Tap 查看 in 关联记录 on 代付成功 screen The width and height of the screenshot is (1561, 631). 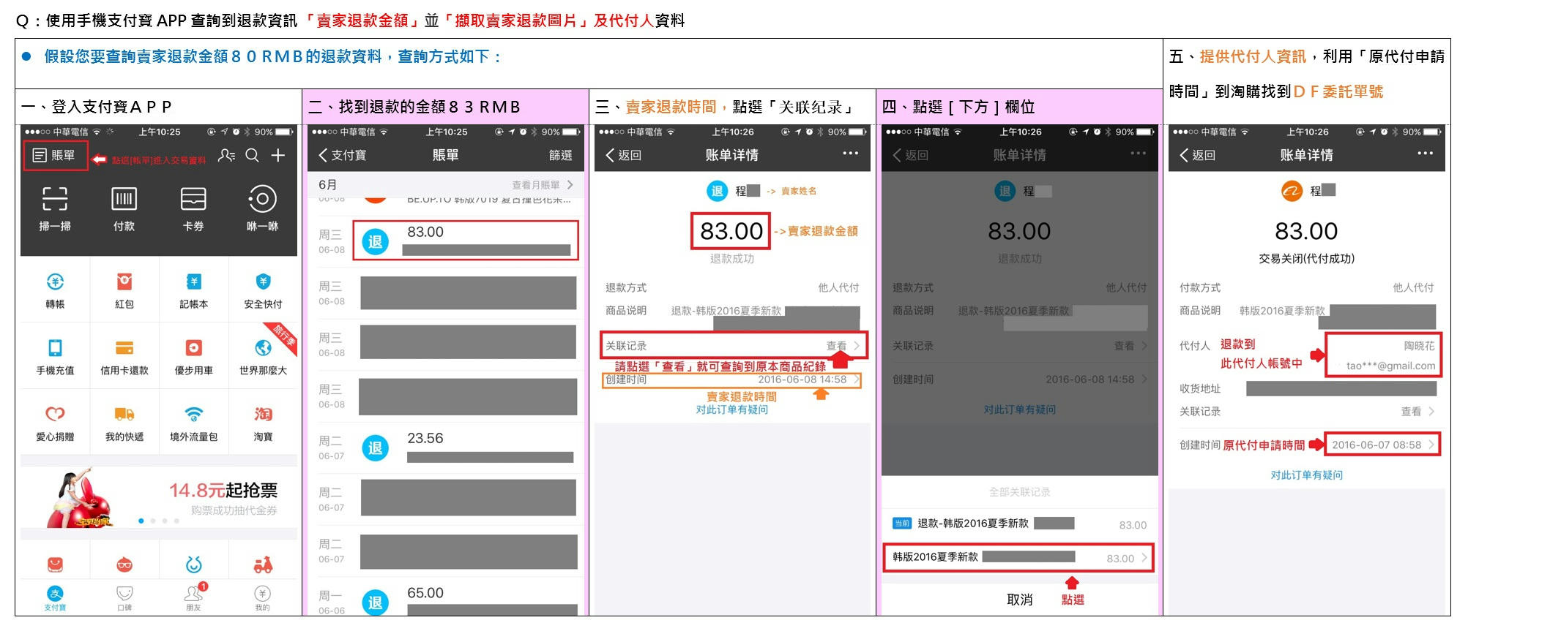(x=1417, y=412)
